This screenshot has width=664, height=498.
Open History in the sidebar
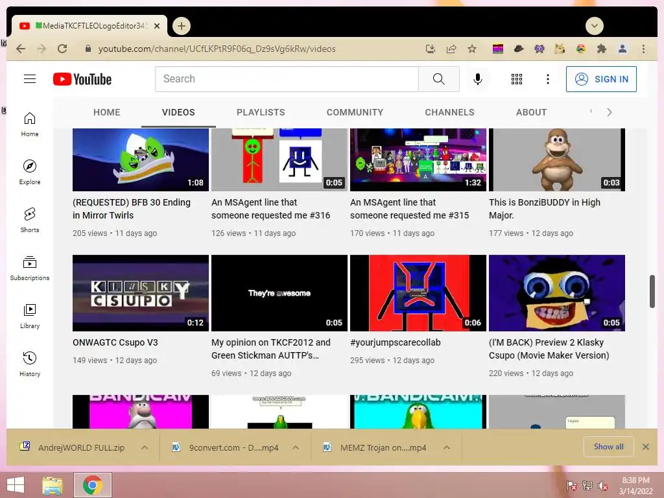(x=30, y=364)
